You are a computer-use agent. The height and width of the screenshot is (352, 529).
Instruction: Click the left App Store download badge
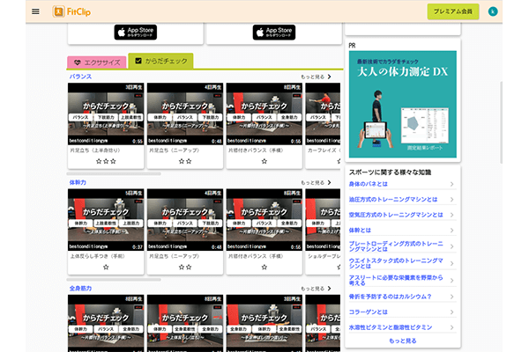[x=135, y=32]
